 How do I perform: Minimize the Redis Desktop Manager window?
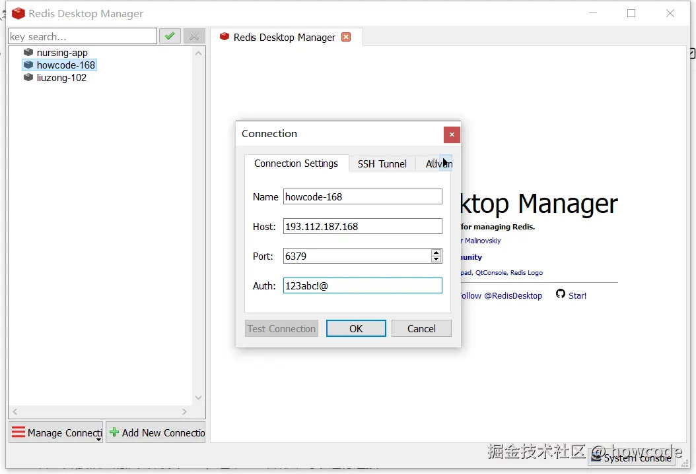592,13
